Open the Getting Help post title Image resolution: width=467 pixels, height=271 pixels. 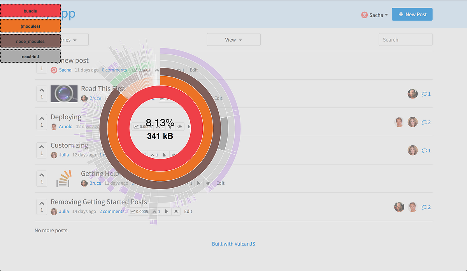tap(100, 173)
